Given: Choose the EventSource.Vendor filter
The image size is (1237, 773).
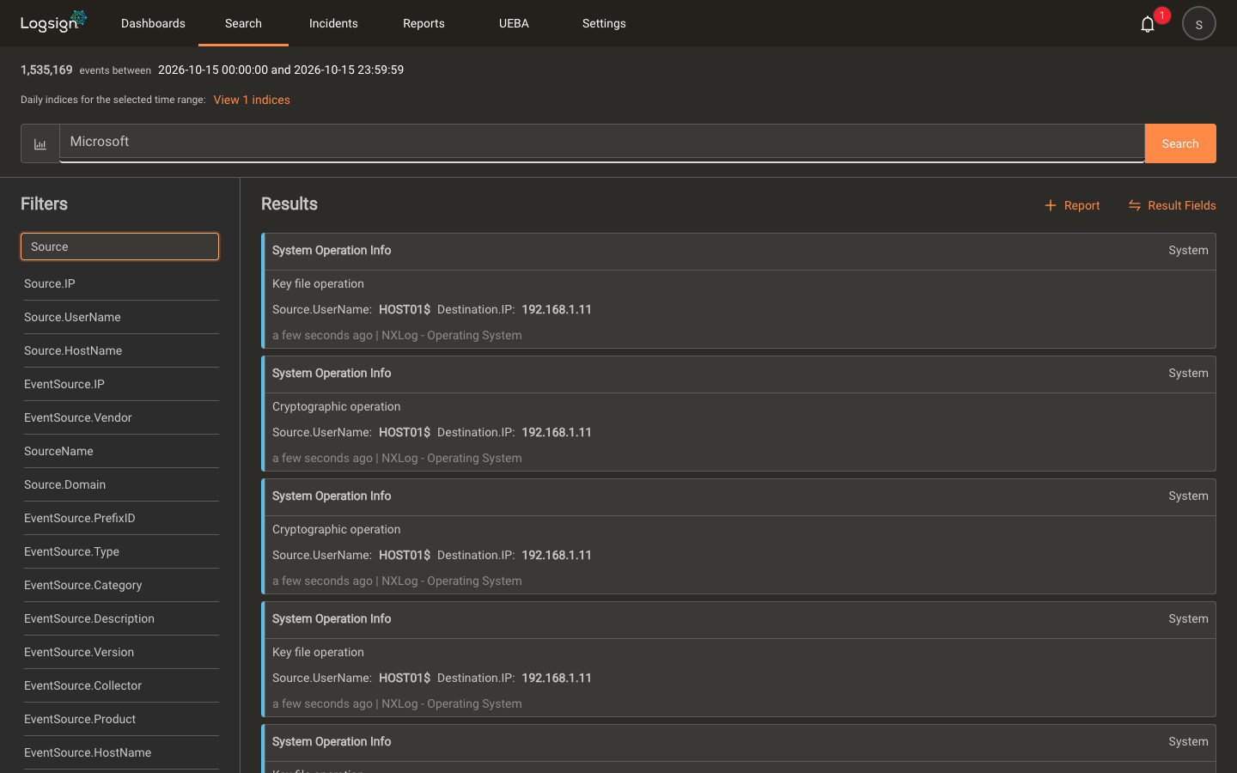Looking at the screenshot, I should tap(121, 417).
